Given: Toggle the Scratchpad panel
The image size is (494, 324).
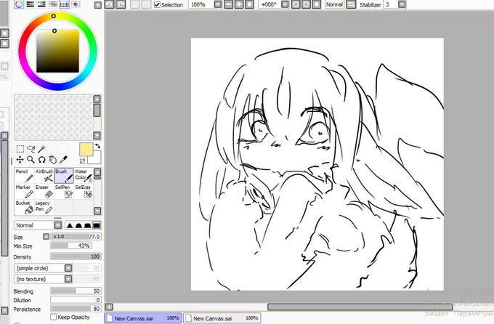Looking at the screenshot, I should click(x=76, y=4).
